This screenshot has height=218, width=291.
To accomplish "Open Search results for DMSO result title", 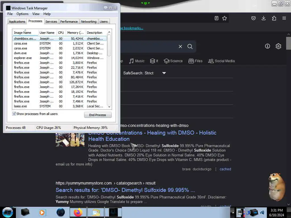I will coord(125,190).
